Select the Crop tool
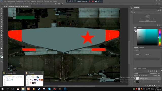The image size is (162, 91). [x=2, y=17]
